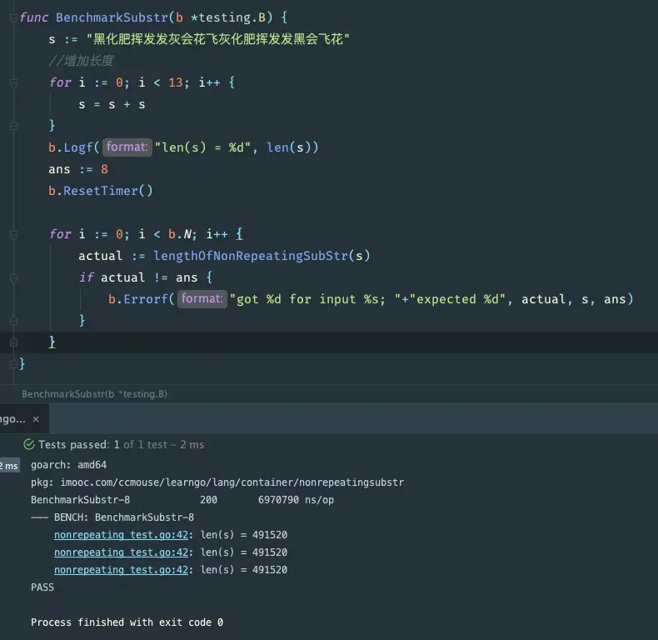This screenshot has height=640, width=658.
Task: Click the 'format:' inlay hint in b.Errorf
Action: pos(202,298)
